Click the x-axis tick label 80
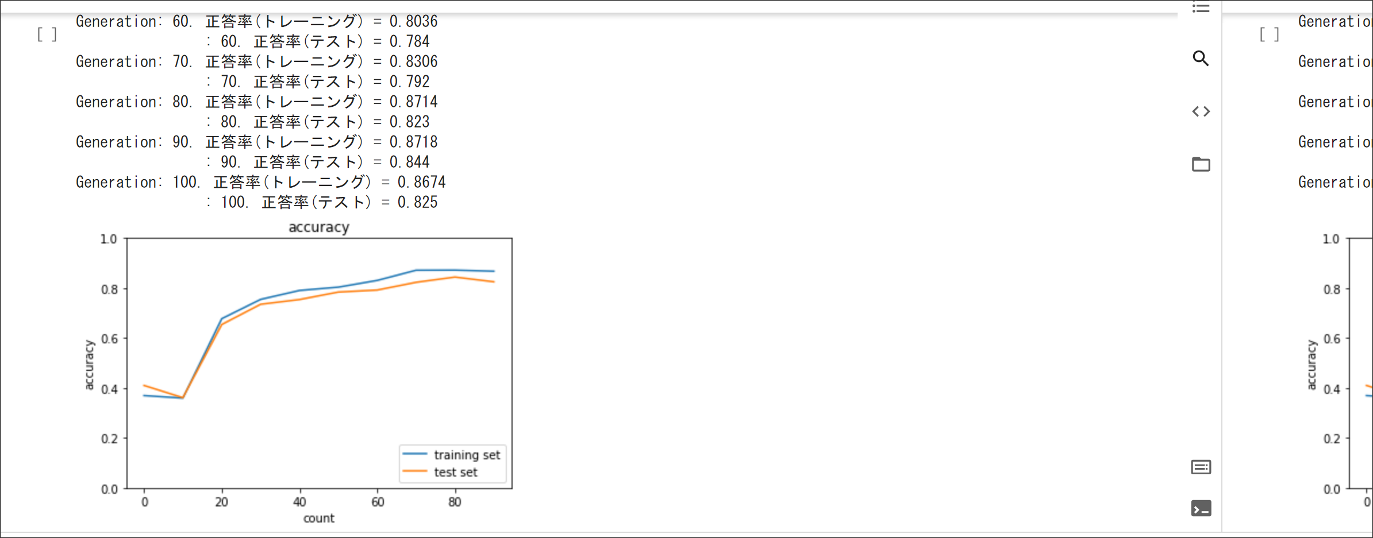This screenshot has height=538, width=1373. point(455,502)
